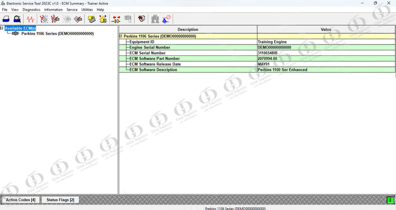The height and width of the screenshot is (210, 396).
Task: Open Diagnostic Tests heart waveform icon
Action: [142, 18]
